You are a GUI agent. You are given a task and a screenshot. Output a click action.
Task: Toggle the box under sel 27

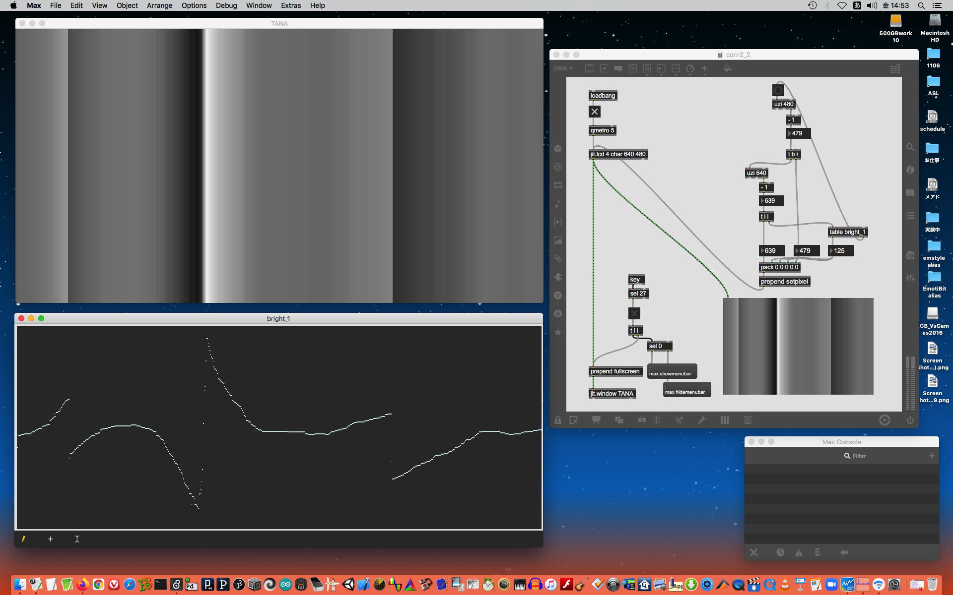tap(634, 313)
